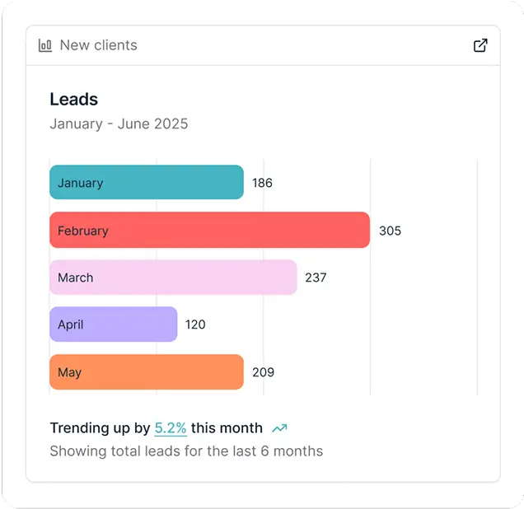Click the New clients header title

98,45
